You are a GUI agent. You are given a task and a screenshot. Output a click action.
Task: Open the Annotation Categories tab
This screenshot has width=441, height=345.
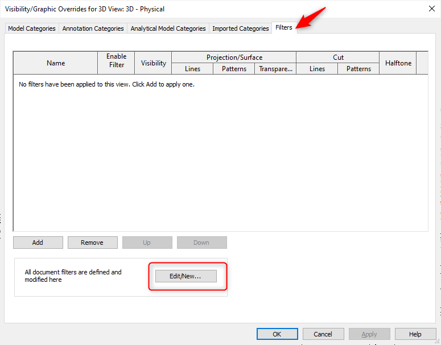tap(93, 28)
